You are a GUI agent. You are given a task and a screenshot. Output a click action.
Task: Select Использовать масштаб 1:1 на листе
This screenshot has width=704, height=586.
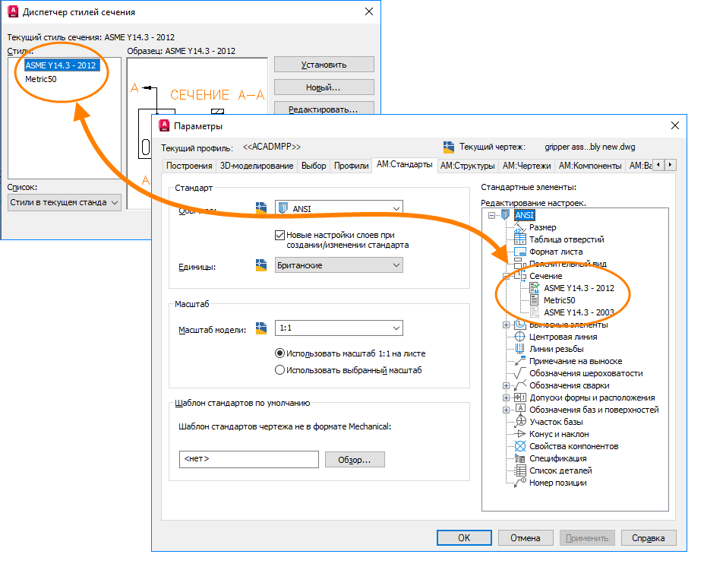[x=279, y=353]
